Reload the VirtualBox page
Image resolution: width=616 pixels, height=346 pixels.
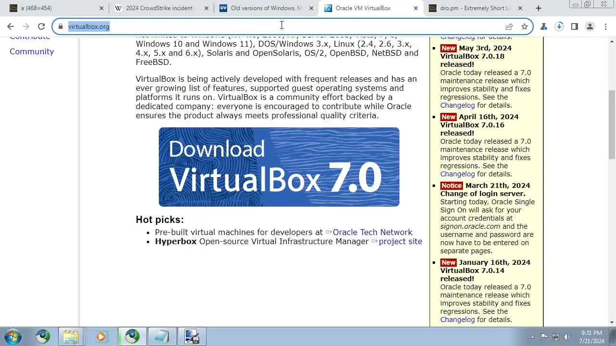click(x=41, y=26)
